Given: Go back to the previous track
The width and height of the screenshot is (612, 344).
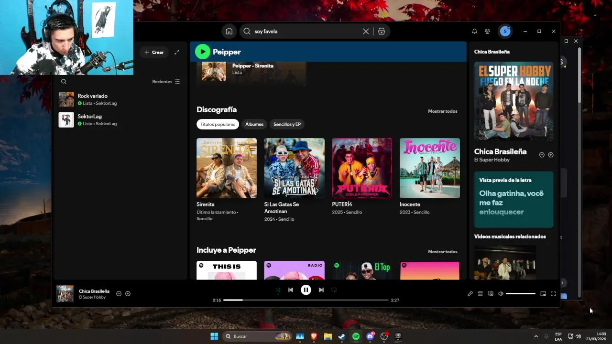Looking at the screenshot, I should tap(291, 290).
